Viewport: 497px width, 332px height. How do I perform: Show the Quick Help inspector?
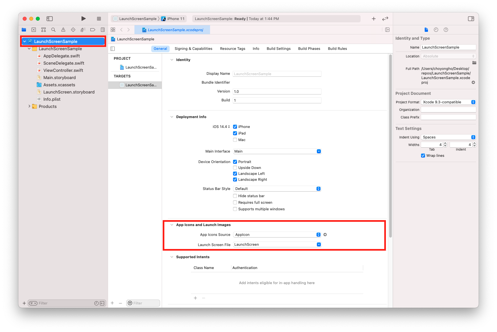pos(446,30)
